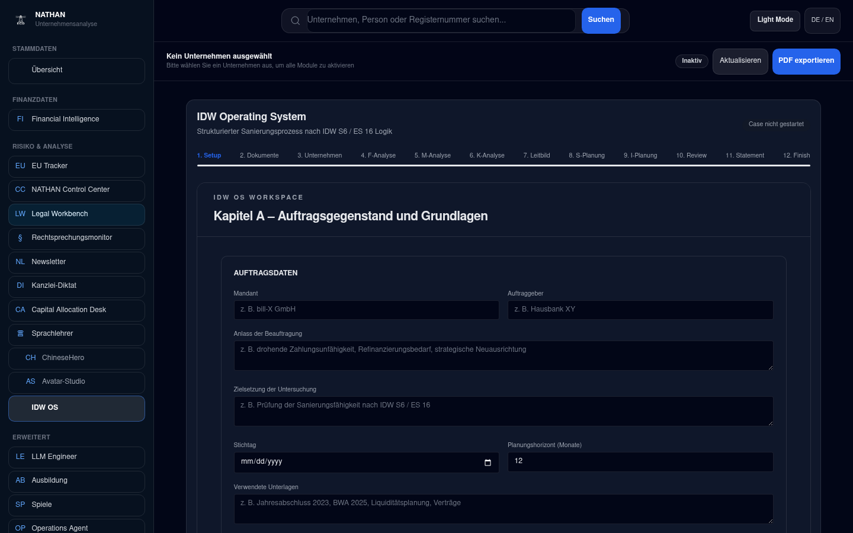Select the 1. Setup step tab
This screenshot has height=533, width=853.
tap(209, 156)
